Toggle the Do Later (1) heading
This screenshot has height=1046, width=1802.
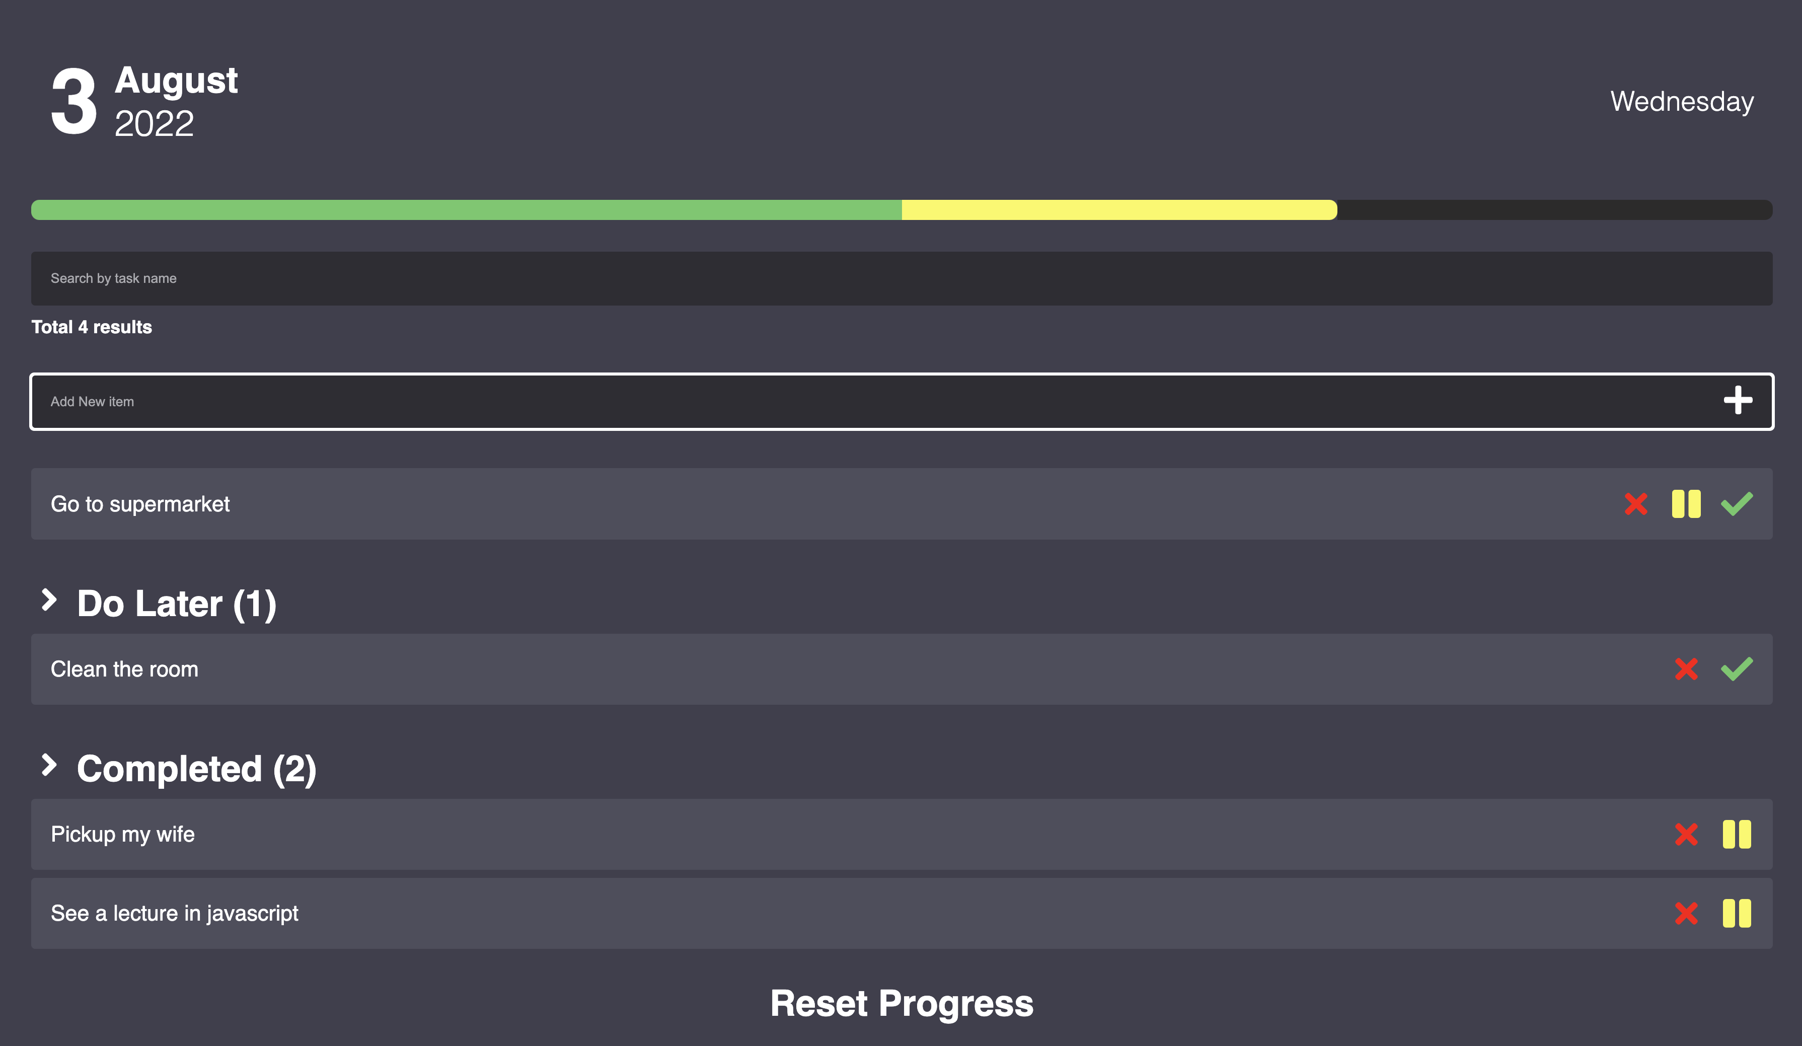(177, 604)
